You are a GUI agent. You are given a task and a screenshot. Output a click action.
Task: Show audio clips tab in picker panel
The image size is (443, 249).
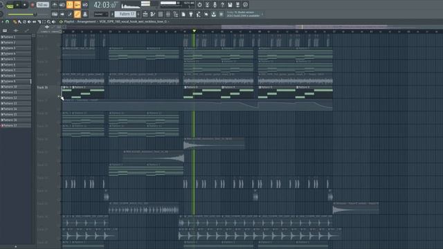tap(16, 30)
